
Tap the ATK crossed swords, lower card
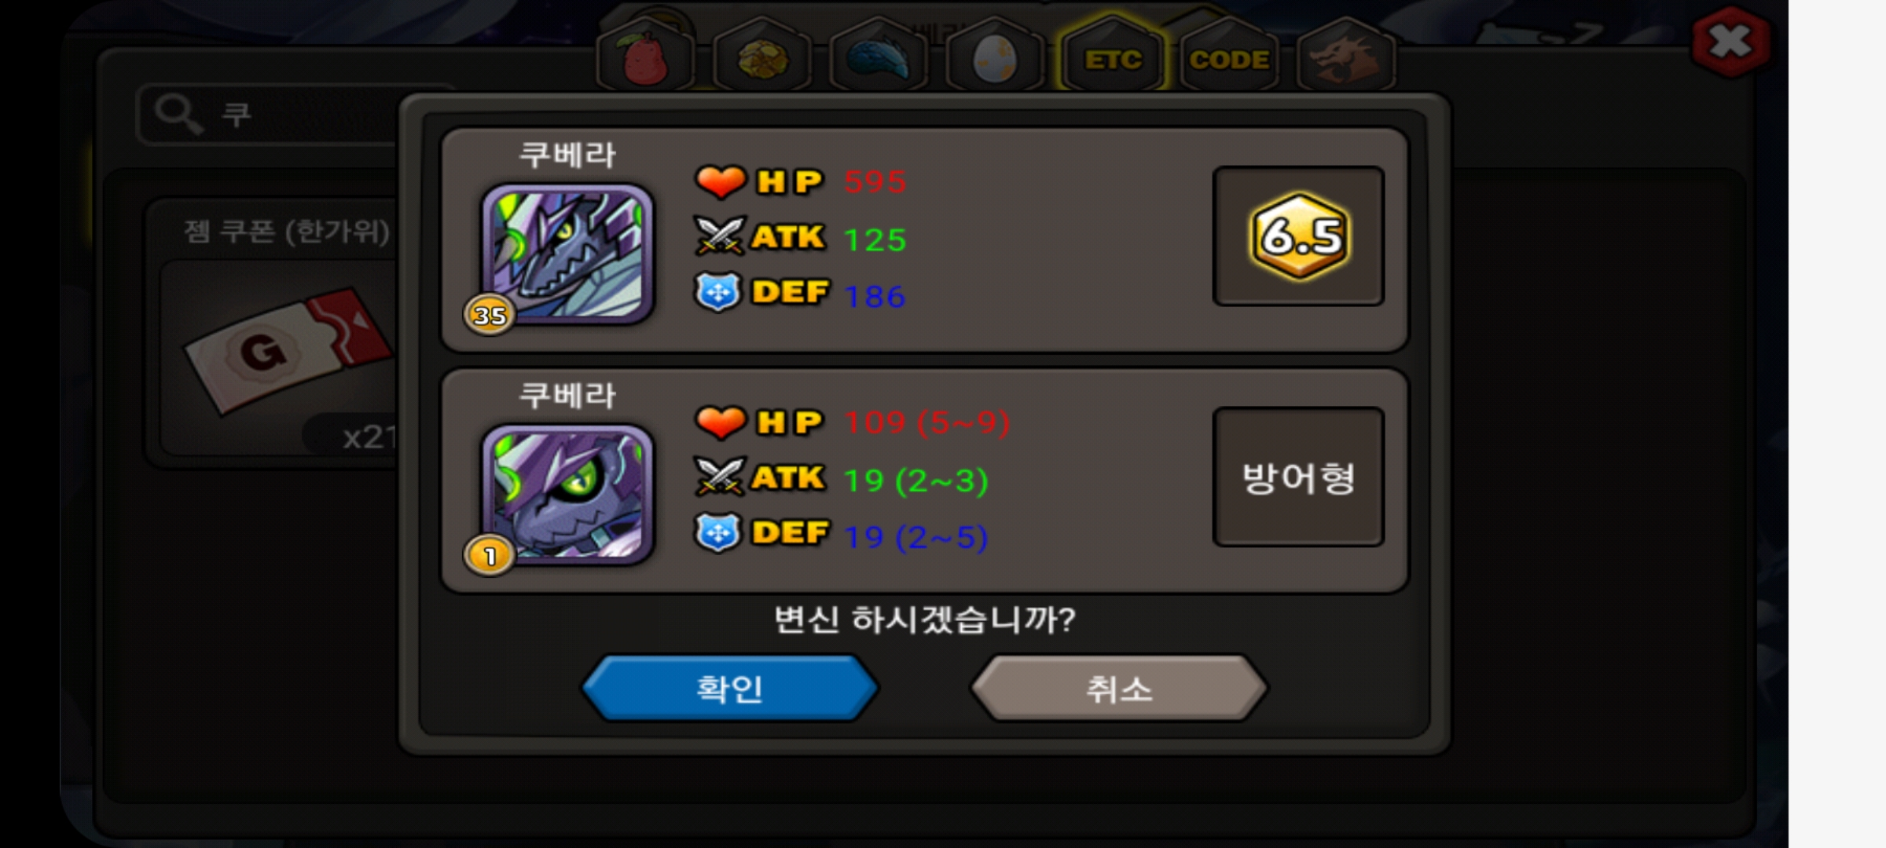719,477
